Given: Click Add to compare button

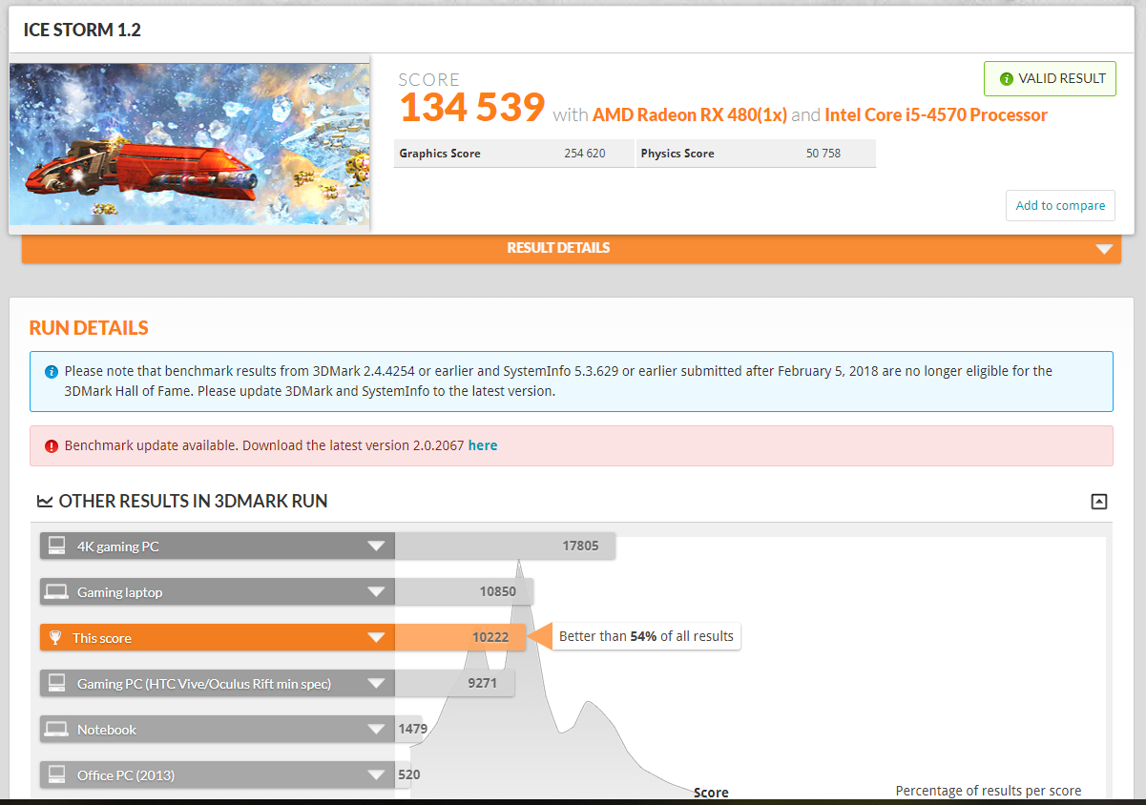Looking at the screenshot, I should (x=1060, y=205).
